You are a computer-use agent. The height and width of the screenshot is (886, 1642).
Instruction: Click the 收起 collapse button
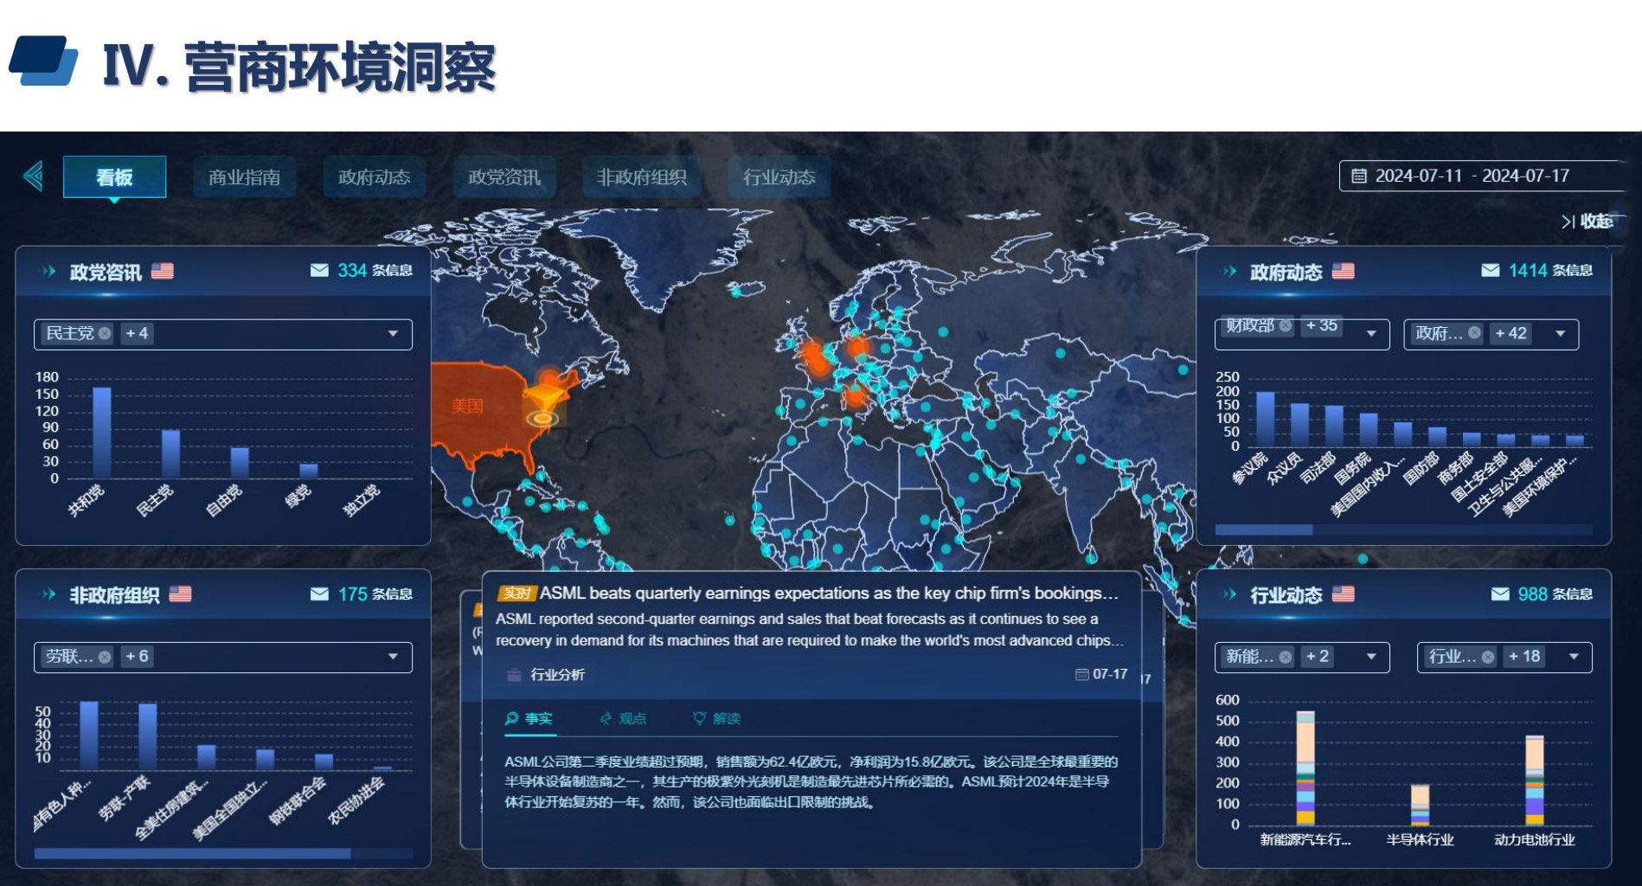tap(1587, 221)
